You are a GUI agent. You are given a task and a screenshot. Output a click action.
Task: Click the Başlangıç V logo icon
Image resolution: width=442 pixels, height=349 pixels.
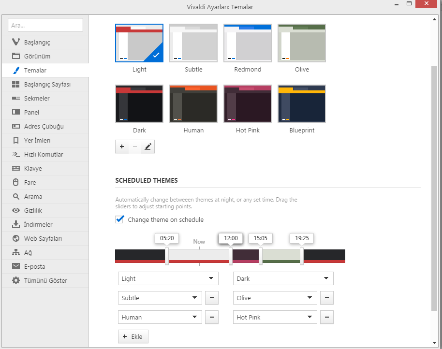pos(16,42)
